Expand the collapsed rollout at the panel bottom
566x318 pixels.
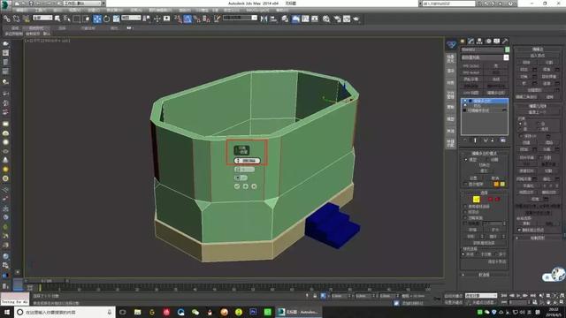[484, 275]
